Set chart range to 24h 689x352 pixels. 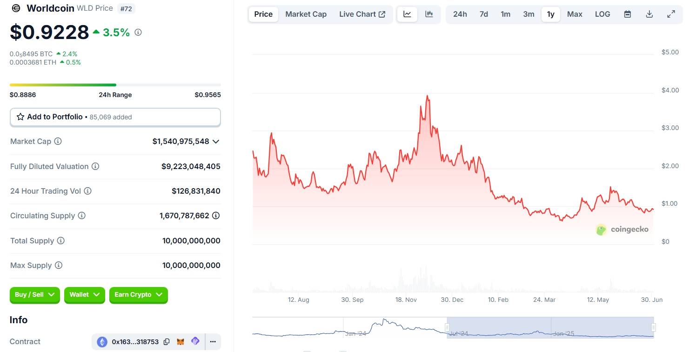(x=460, y=14)
